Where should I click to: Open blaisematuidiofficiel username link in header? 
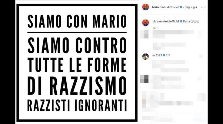point(165,7)
